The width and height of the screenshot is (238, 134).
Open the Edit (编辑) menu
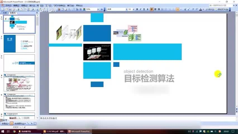16,6
